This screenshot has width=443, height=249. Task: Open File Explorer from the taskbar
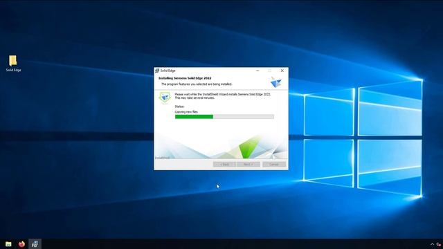pos(8,244)
